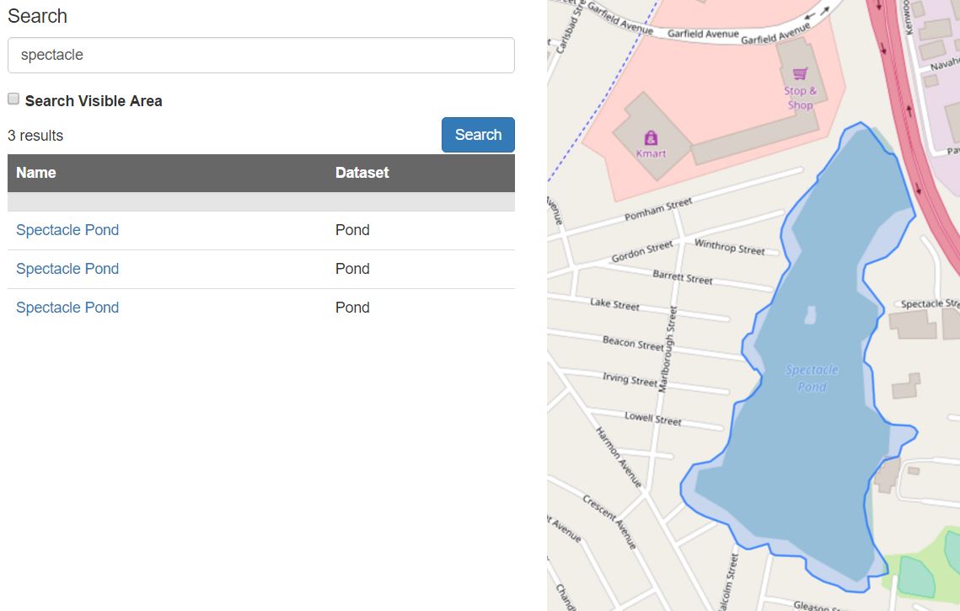The width and height of the screenshot is (960, 611).
Task: Click the Stop & Shop cart icon
Action: pyautogui.click(x=800, y=73)
